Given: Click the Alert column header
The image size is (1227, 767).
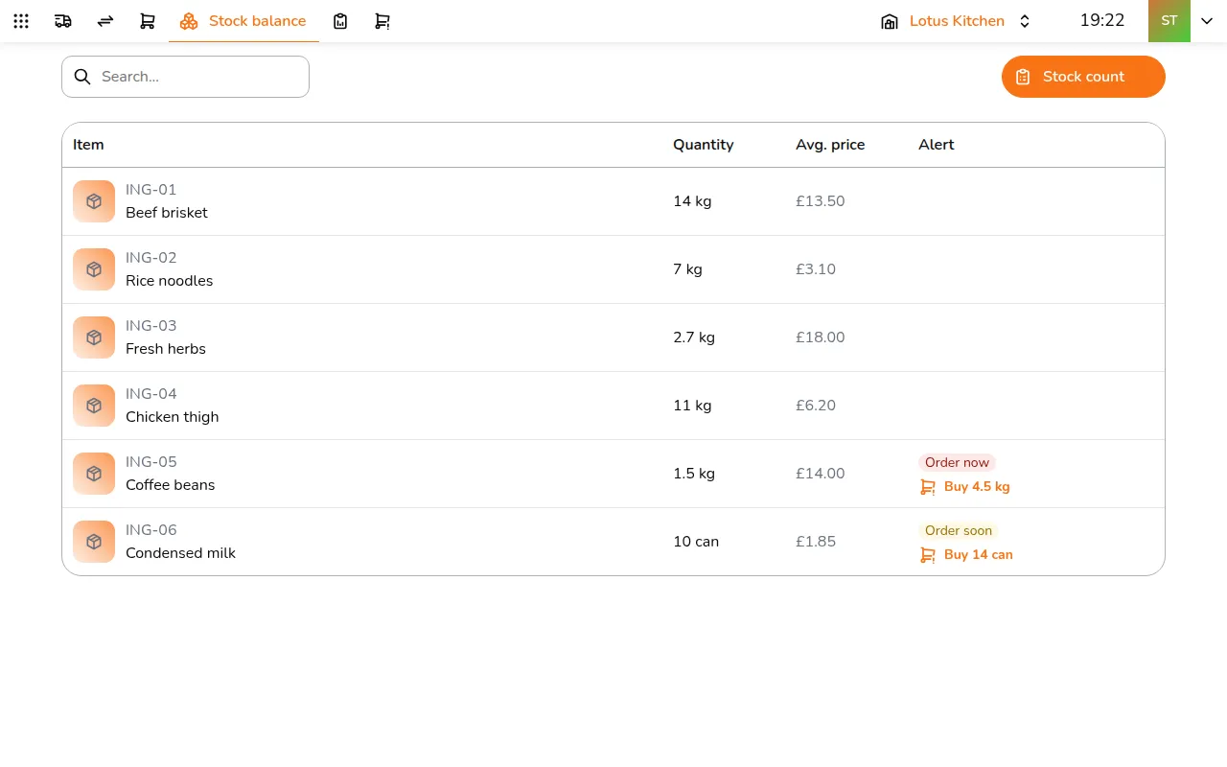Looking at the screenshot, I should pos(937,145).
